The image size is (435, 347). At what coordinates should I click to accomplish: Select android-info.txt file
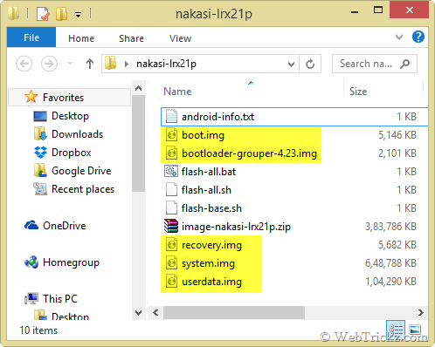click(x=294, y=117)
